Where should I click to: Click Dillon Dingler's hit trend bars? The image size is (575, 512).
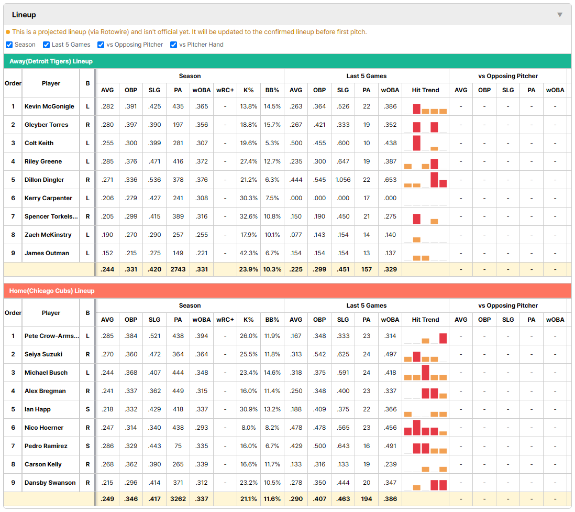(x=425, y=180)
